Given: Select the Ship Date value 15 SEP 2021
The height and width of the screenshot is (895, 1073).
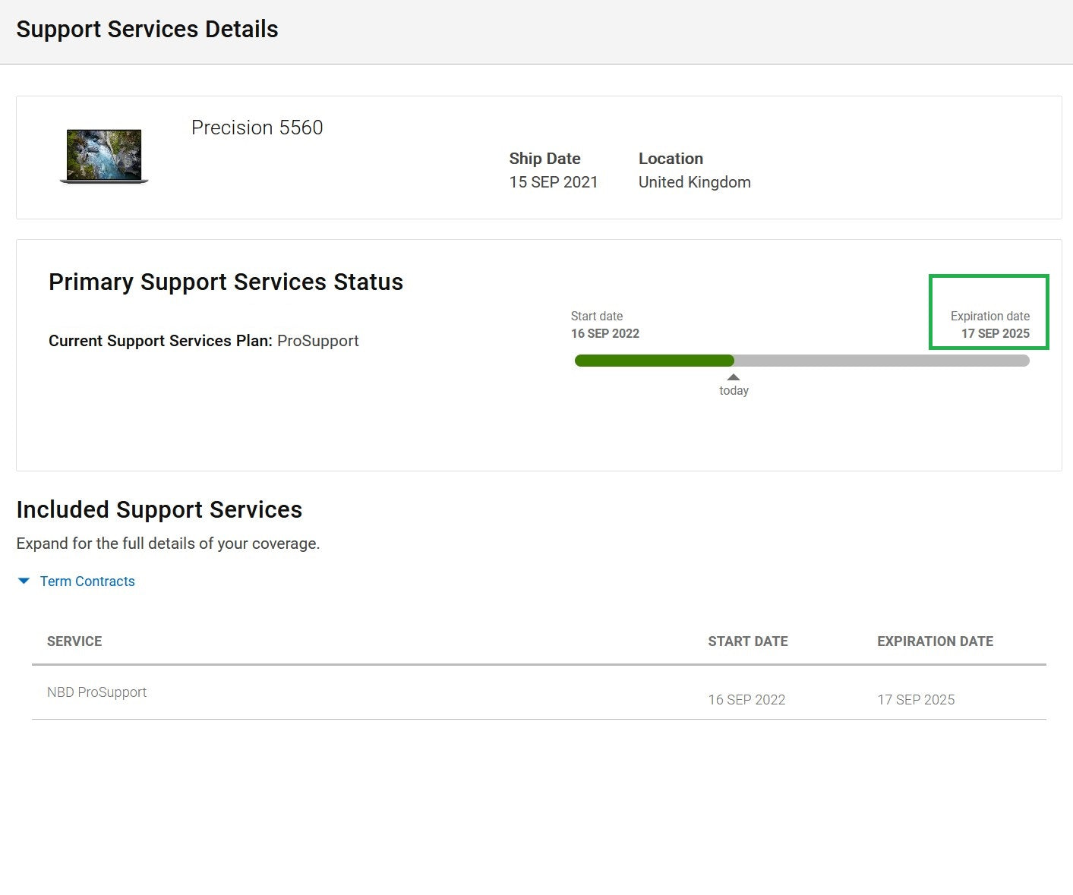Looking at the screenshot, I should click(554, 182).
